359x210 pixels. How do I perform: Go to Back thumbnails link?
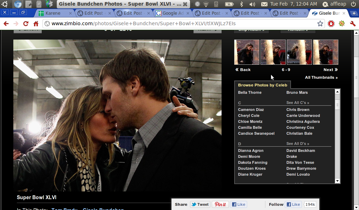[243, 70]
